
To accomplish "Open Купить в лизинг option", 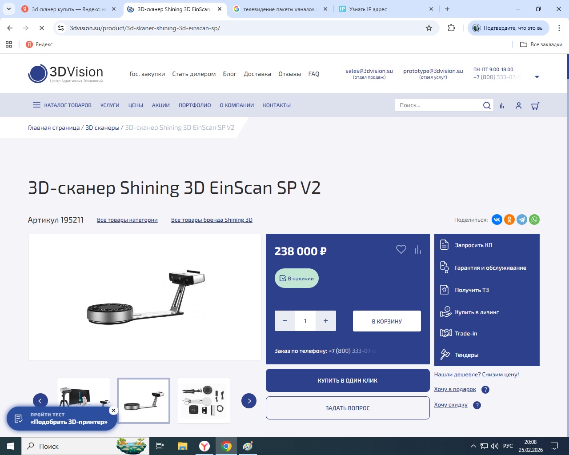I will pyautogui.click(x=477, y=312).
